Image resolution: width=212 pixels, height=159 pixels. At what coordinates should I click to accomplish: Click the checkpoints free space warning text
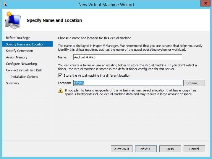[131, 92]
